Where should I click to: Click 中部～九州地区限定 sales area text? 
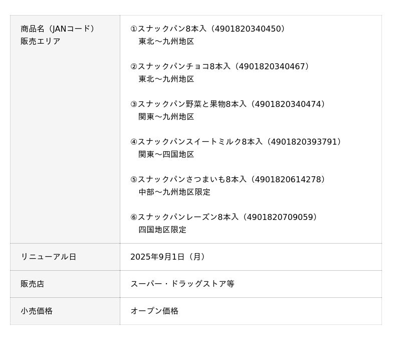click(174, 192)
